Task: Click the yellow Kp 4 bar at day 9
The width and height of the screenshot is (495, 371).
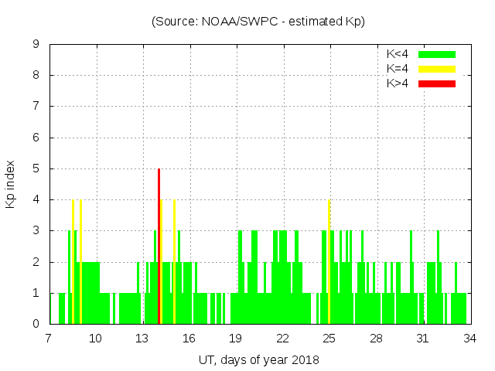Action: click(80, 263)
